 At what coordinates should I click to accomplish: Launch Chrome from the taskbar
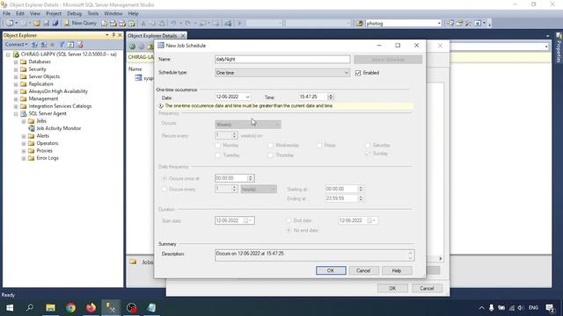[70, 308]
